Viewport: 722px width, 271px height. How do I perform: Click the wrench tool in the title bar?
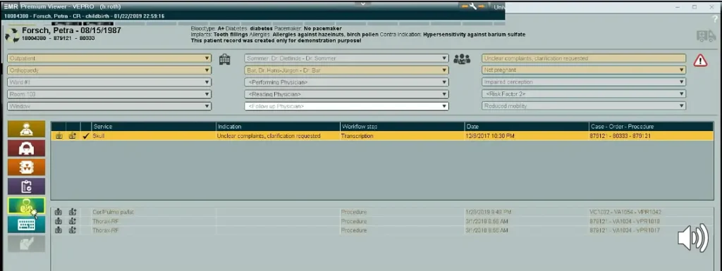coord(473,6)
